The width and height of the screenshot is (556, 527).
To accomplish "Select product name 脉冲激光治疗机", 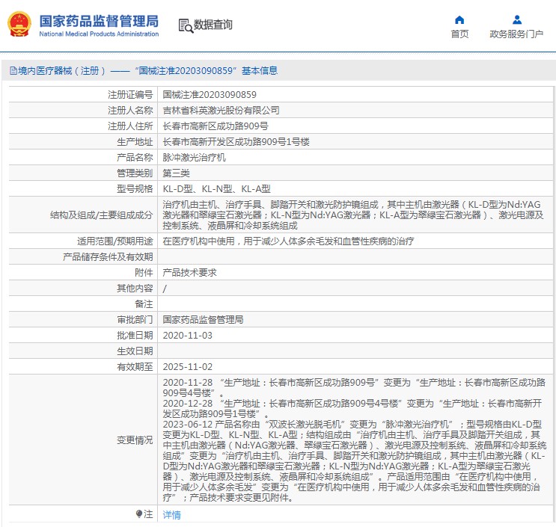I will pyautogui.click(x=194, y=157).
